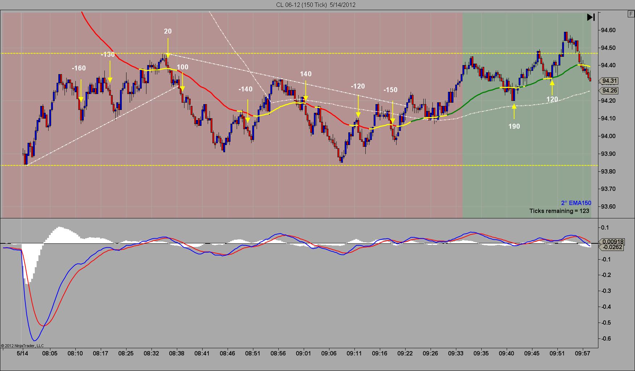Click the 93.60 price axis label
Image resolution: width=635 pixels, height=371 pixels.
[x=608, y=207]
